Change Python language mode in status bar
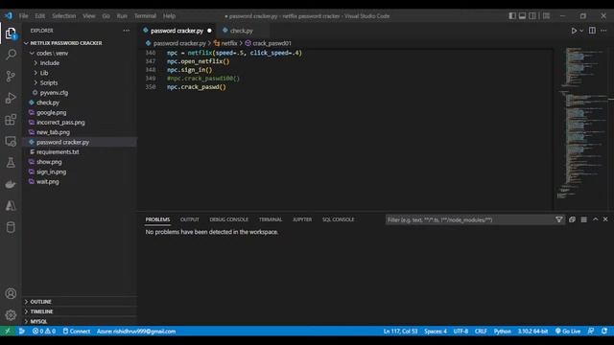This screenshot has width=614, height=345. pos(502,331)
